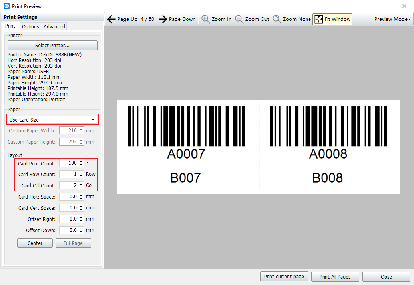
Task: Click the Page Down arrow icon
Action: pos(163,19)
